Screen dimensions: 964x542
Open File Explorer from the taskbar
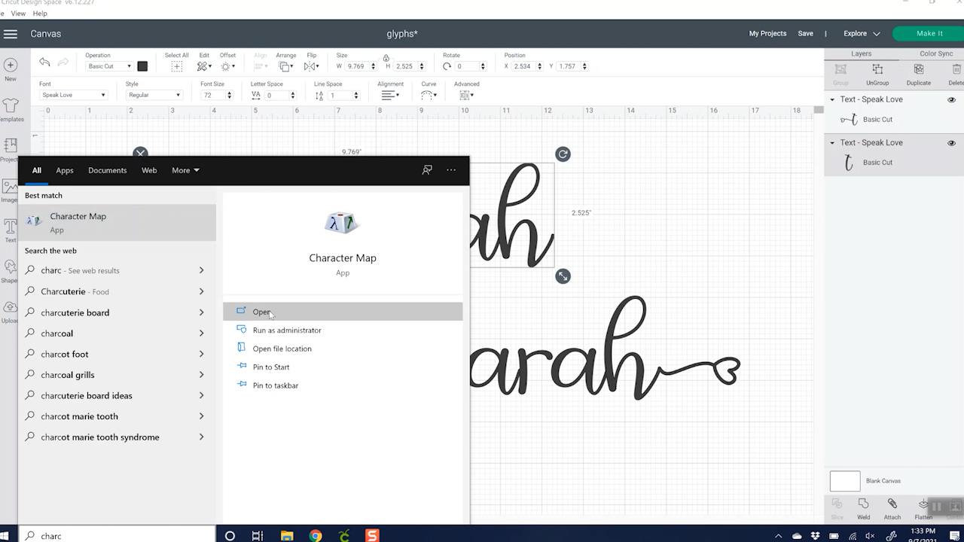click(287, 536)
